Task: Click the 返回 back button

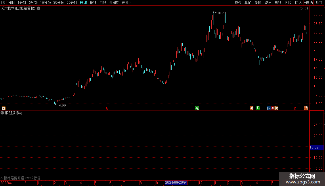Action: (x=319, y=3)
